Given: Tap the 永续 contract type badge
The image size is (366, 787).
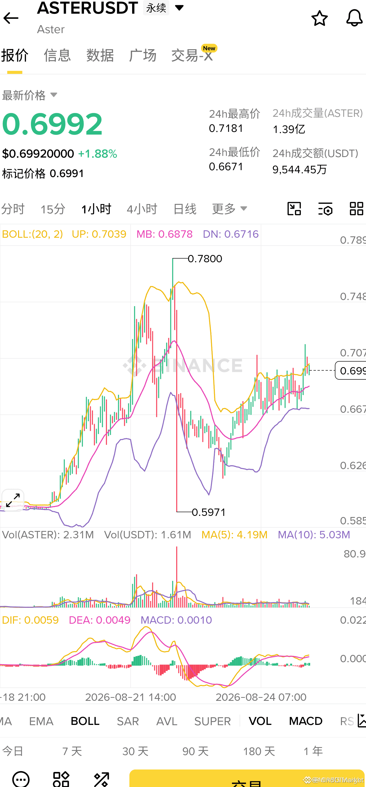Looking at the screenshot, I should point(156,8).
